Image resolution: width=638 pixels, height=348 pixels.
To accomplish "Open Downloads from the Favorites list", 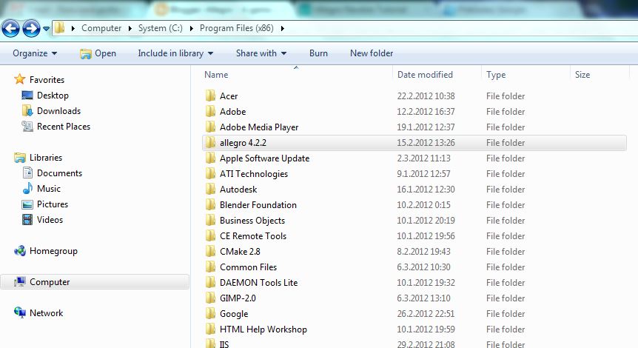I will click(x=58, y=111).
